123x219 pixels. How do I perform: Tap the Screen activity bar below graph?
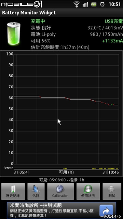66,169
